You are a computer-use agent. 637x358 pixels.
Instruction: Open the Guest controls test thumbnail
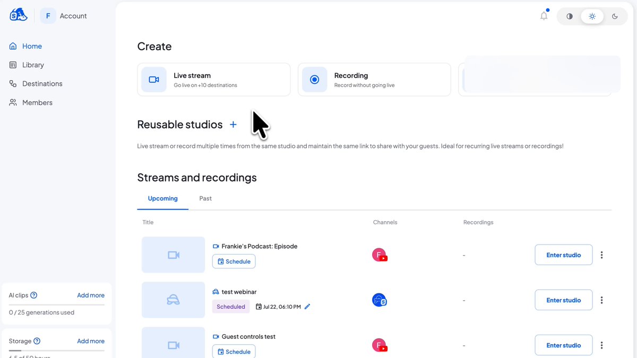tap(173, 343)
